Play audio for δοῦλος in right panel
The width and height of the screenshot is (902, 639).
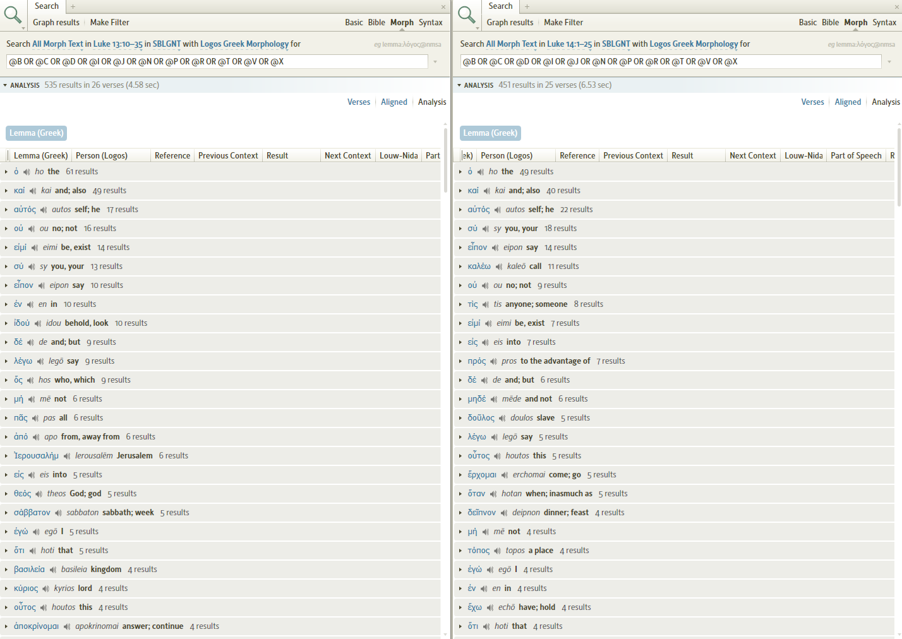[x=502, y=418]
